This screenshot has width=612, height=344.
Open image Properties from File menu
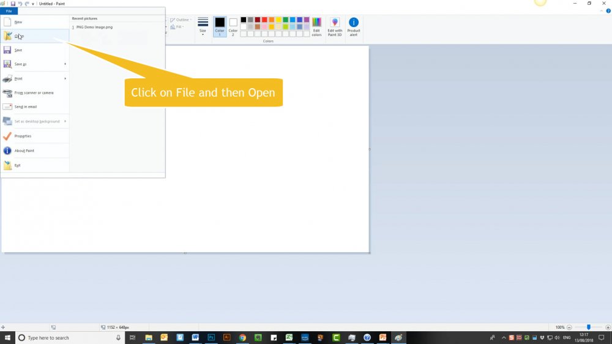(35, 136)
